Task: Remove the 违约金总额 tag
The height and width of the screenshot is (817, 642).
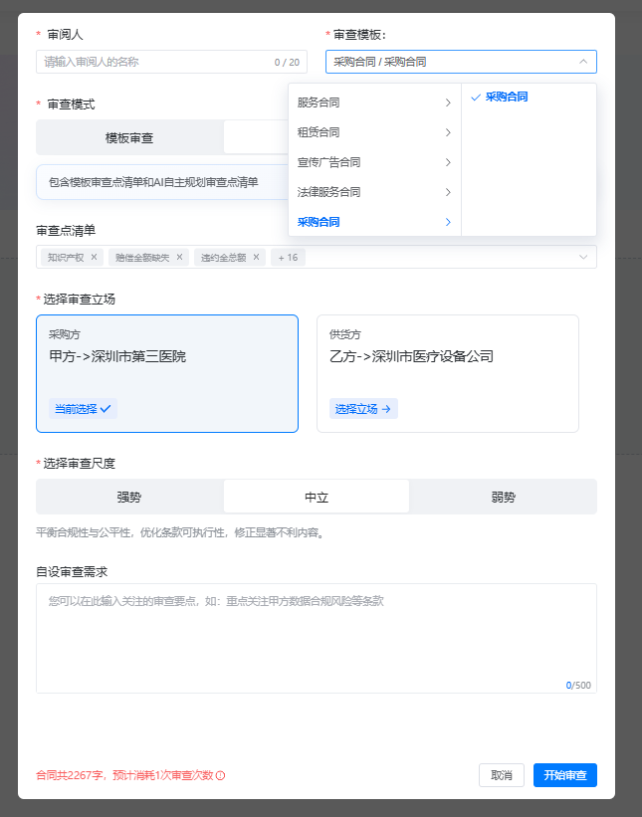Action: click(x=256, y=257)
